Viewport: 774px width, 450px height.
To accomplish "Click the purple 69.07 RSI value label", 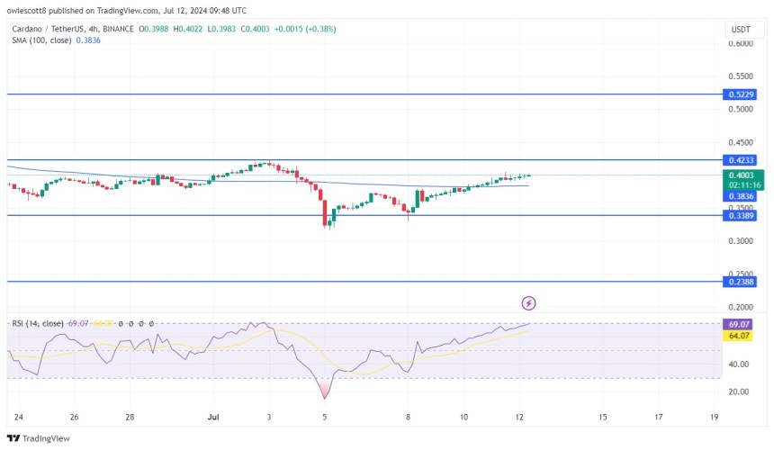I will point(742,323).
